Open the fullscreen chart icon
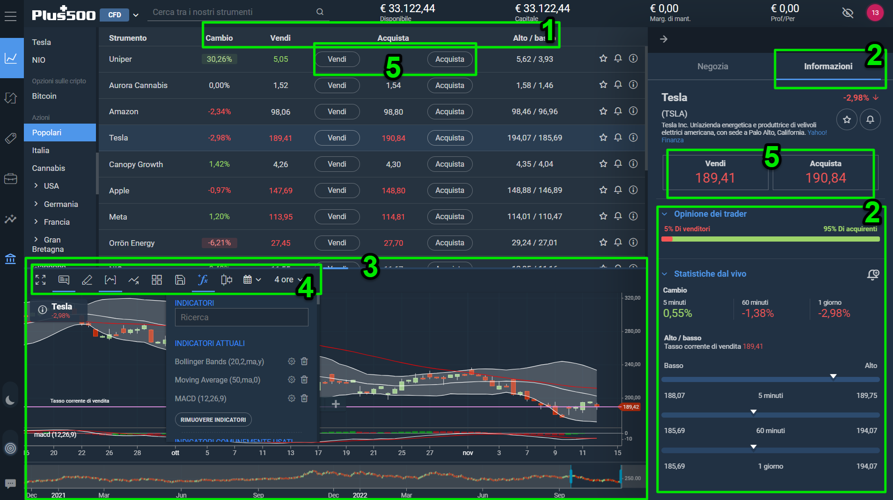Screen dimensions: 893x500 [41, 280]
